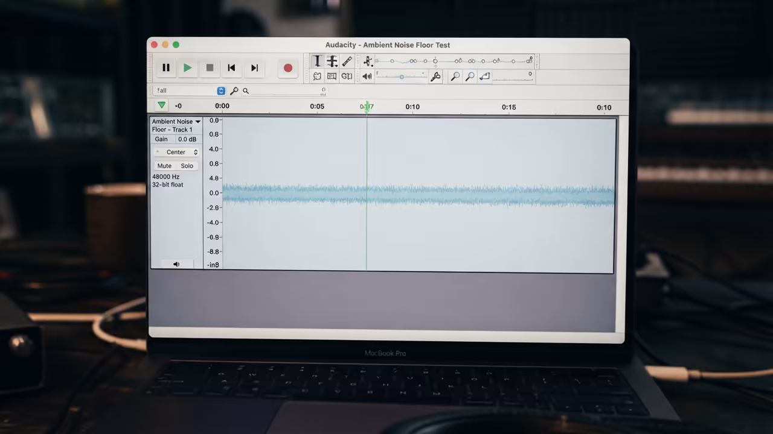Click the green triangle at timeline ruler start
773x434 pixels.
point(161,105)
